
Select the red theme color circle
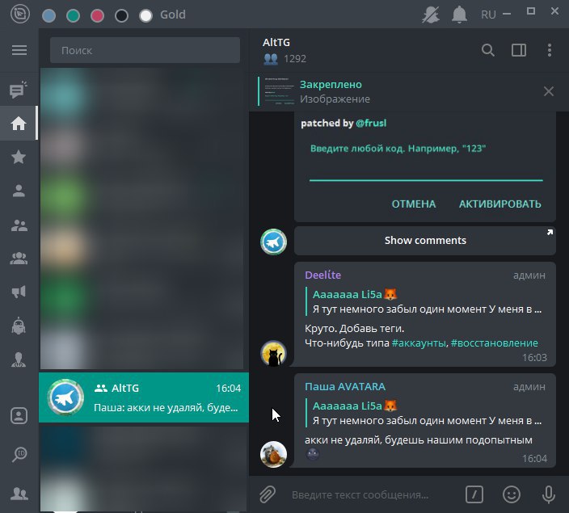[x=97, y=15]
